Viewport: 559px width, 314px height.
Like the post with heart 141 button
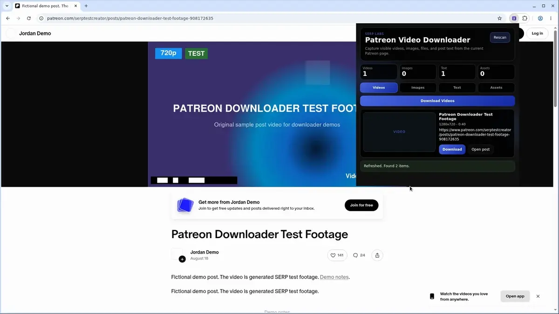tap(337, 255)
